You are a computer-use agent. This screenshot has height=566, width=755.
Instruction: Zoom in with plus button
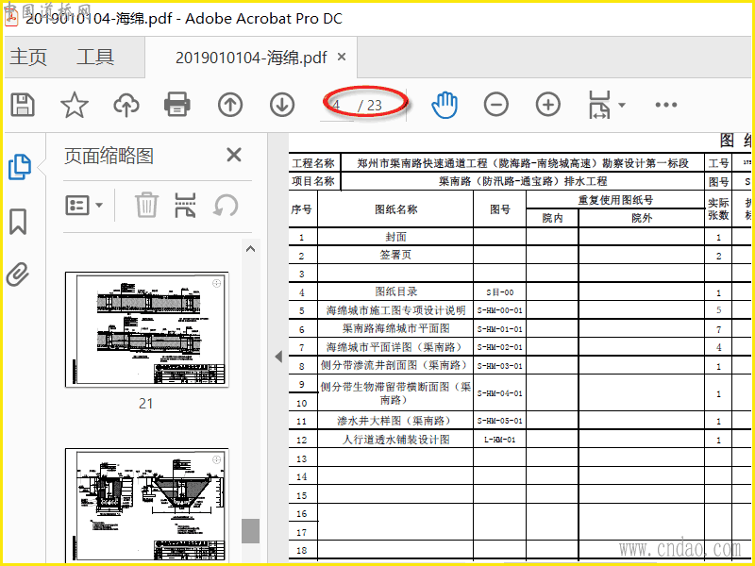(x=548, y=105)
